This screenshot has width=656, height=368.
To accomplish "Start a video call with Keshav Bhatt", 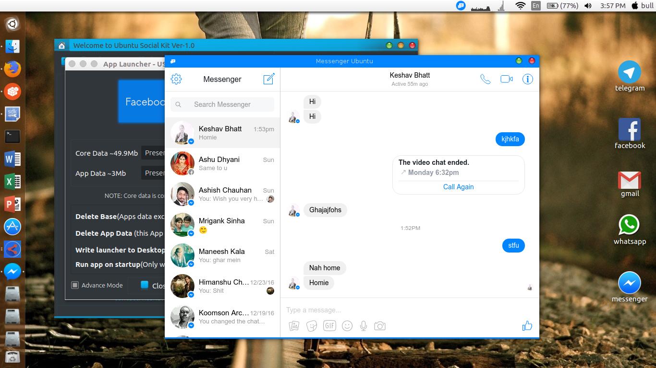I will click(506, 79).
